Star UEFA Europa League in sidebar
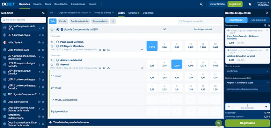 click(x=43, y=35)
